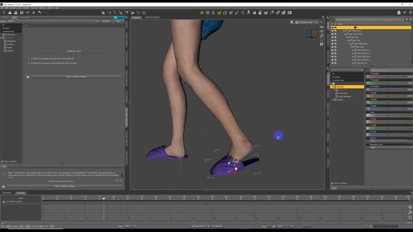This screenshot has height=232, width=413.
Task: Click the Currently Used filter in the left pane
Action: pos(11,32)
